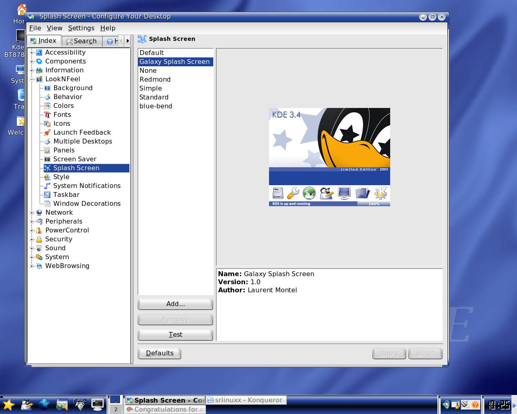This screenshot has width=517, height=414.
Task: Click the Icons module icon
Action: (x=47, y=124)
